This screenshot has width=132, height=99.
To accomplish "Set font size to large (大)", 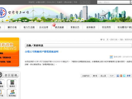I will click(89, 2).
